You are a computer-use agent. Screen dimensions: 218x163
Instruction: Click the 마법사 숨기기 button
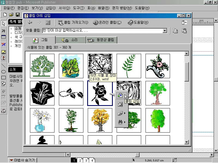pos(23,160)
